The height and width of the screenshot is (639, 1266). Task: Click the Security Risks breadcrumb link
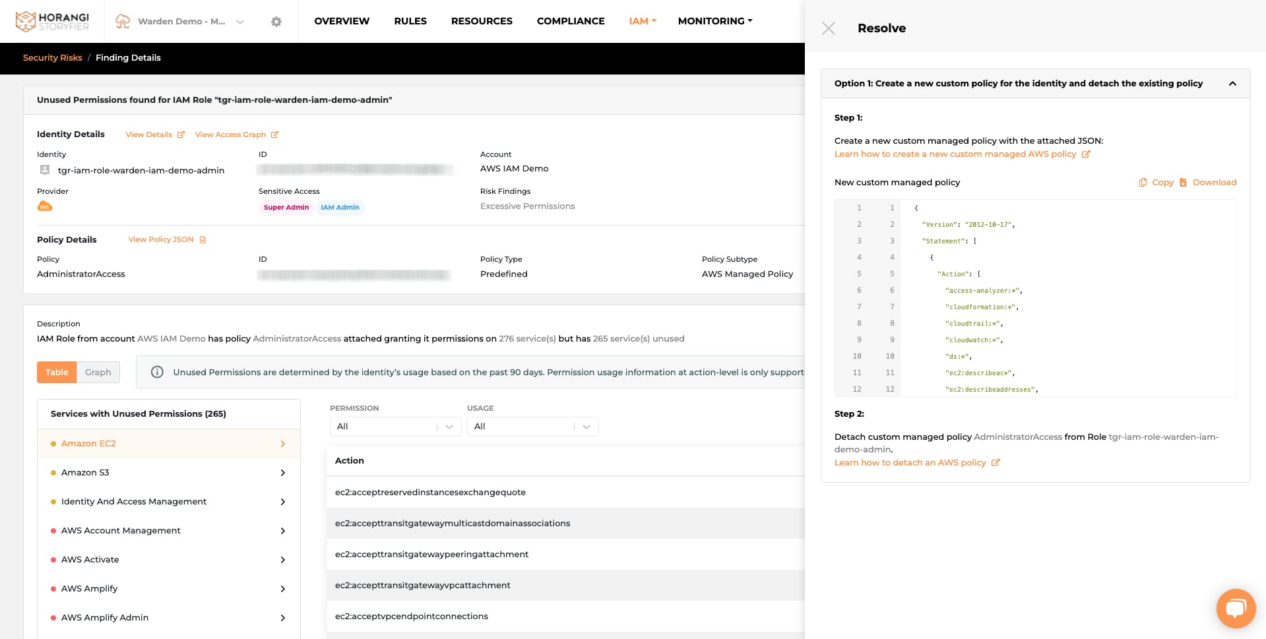click(52, 58)
